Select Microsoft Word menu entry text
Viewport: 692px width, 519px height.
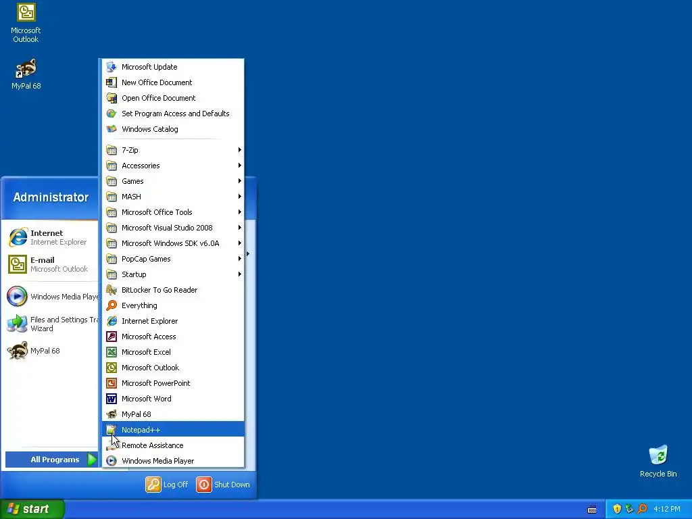(x=147, y=399)
